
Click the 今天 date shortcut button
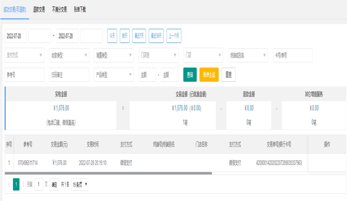pyautogui.click(x=112, y=36)
